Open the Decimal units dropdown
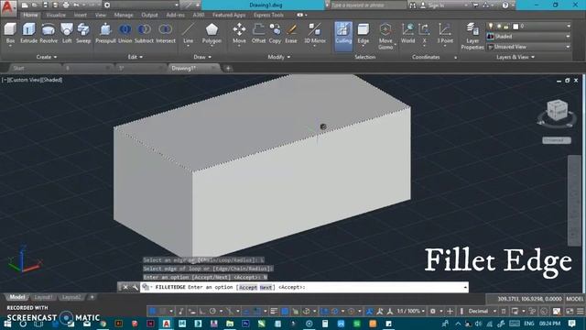586x330 pixels. [483, 312]
